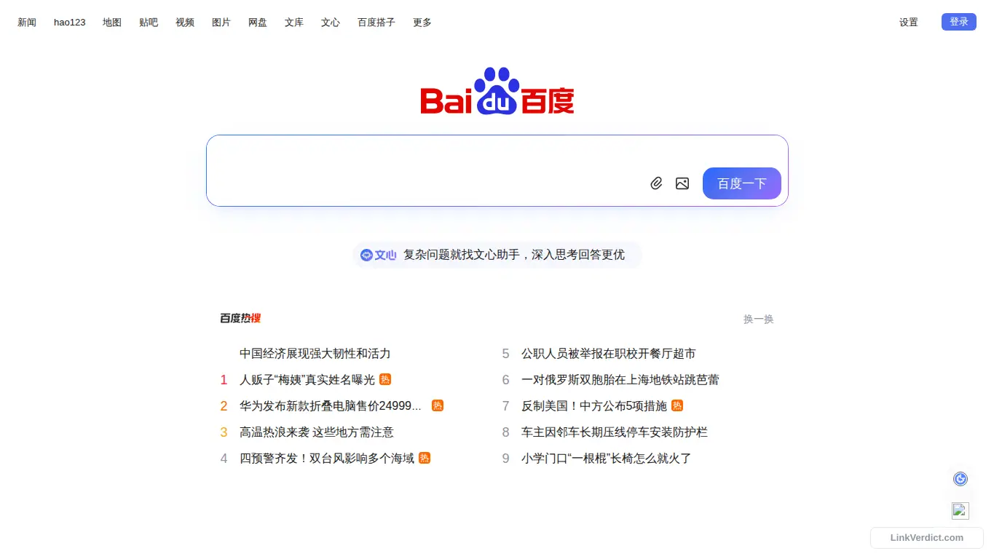This screenshot has width=994, height=559.
Task: Open the 文库 navigation link
Action: [294, 23]
